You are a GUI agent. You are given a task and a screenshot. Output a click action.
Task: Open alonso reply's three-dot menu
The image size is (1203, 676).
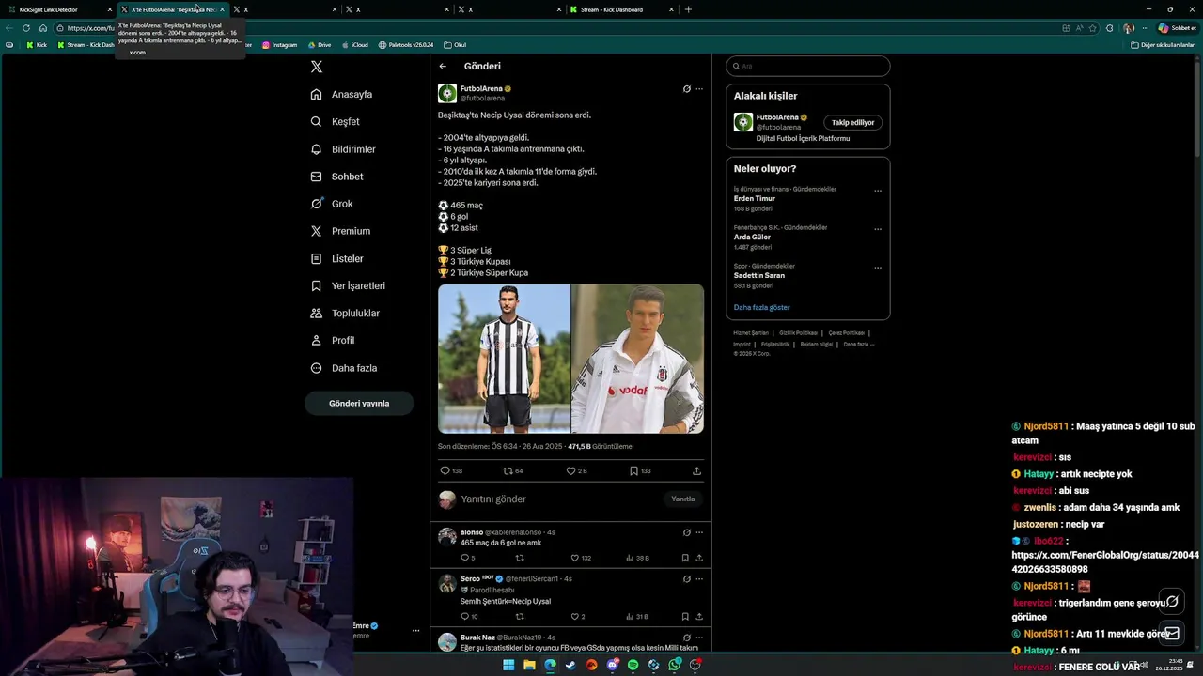[698, 532]
